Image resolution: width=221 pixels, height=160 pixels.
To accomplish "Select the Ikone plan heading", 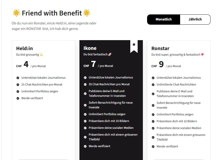I will (x=90, y=48).
